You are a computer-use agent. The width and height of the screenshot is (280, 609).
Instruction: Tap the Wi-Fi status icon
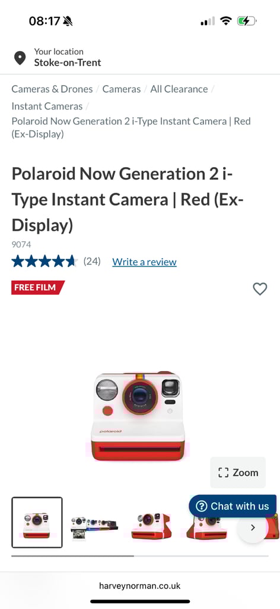(x=225, y=21)
